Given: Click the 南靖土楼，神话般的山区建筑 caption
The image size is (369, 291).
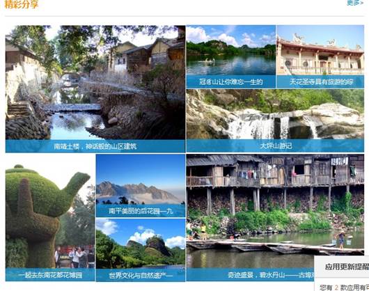Looking at the screenshot, I should coord(95,146).
